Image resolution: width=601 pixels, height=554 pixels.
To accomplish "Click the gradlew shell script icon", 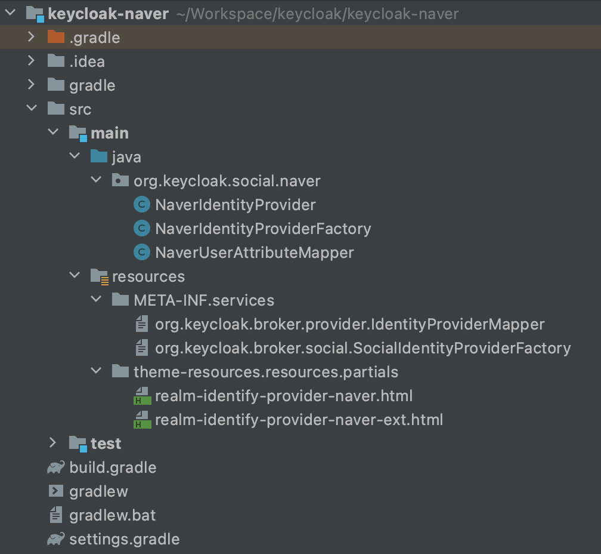I will point(55,491).
